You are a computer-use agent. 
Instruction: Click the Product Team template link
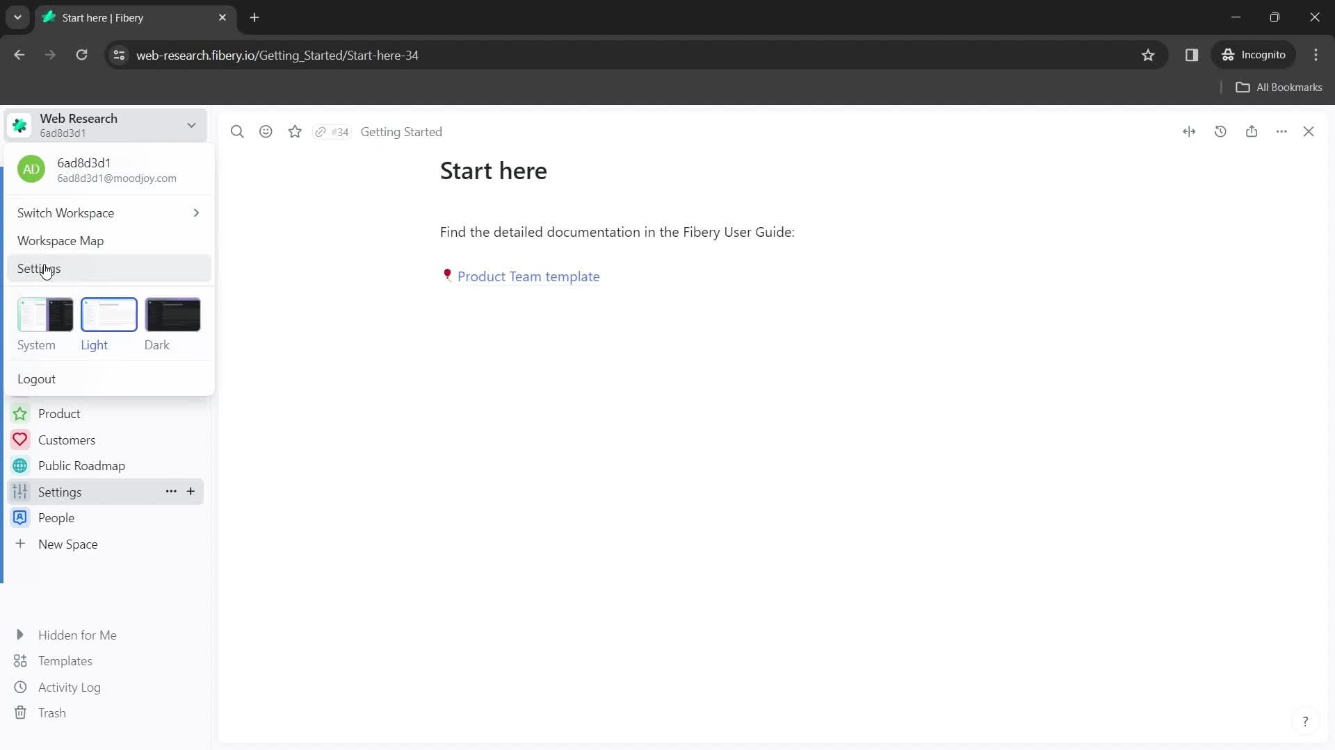528,276
